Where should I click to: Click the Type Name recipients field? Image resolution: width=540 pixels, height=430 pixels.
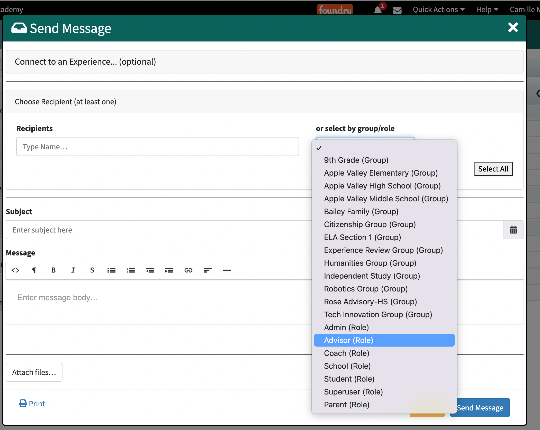pyautogui.click(x=157, y=147)
